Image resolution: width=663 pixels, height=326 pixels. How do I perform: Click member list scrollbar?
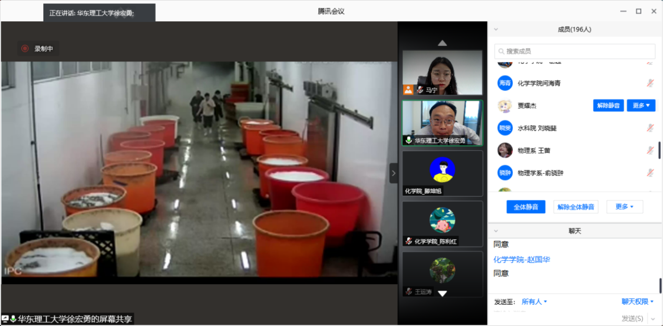click(659, 150)
